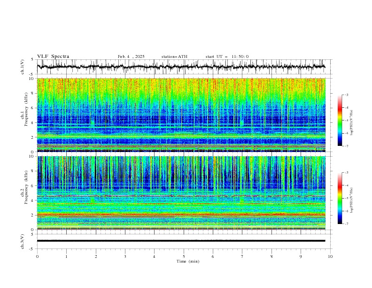Click the "start UT = 11:50:0" text
This screenshot has width=372, height=288.
tap(227, 56)
